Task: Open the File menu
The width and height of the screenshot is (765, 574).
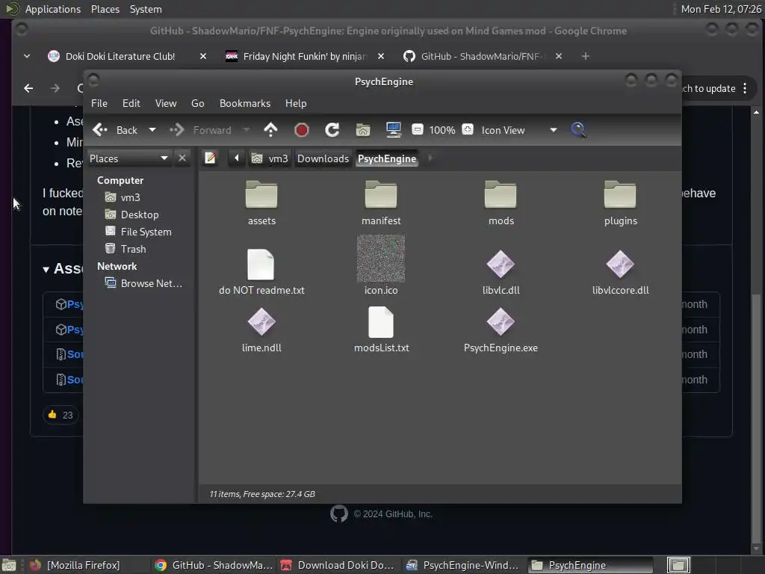Action: point(99,103)
